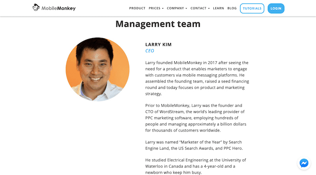Click paragraph starting 'Prior to MobileMonkey'
This screenshot has width=316, height=175.
point(196,118)
